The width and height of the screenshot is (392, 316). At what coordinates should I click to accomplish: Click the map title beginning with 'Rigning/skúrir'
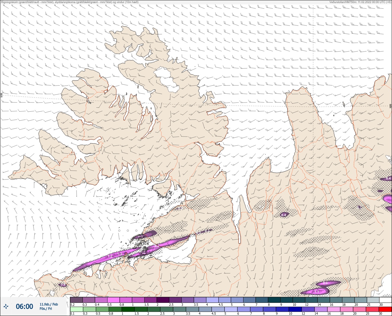point(70,2)
